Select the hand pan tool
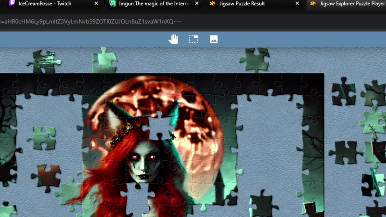This screenshot has width=386, height=217. 173,39
